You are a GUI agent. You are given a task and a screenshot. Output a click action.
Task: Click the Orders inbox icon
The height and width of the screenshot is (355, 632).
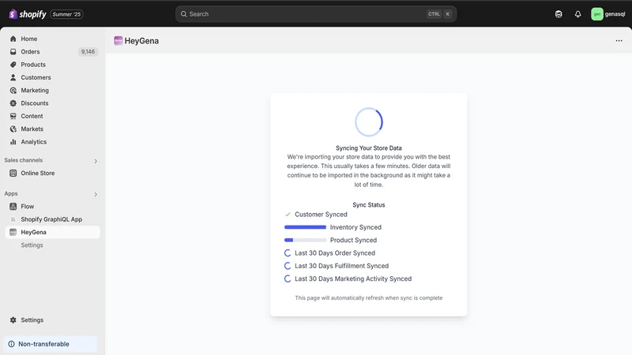coord(13,51)
